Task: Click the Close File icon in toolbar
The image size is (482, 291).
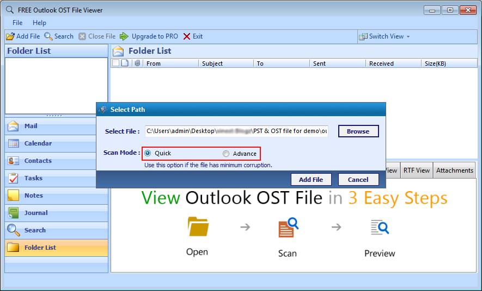Action: point(82,36)
